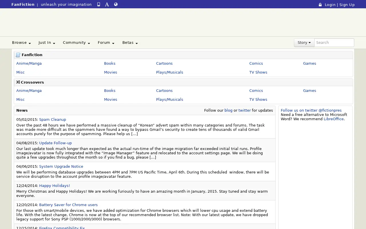366x229 pixels.
Task: Focus the Search input field
Action: 334,43
